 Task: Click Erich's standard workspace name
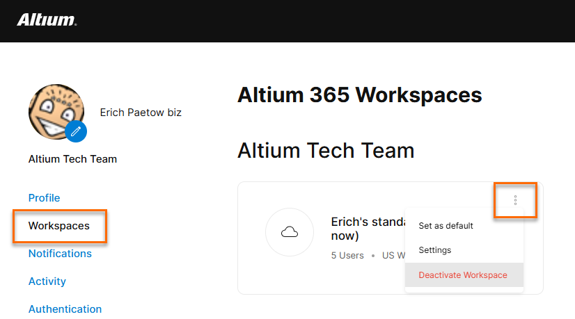367,222
